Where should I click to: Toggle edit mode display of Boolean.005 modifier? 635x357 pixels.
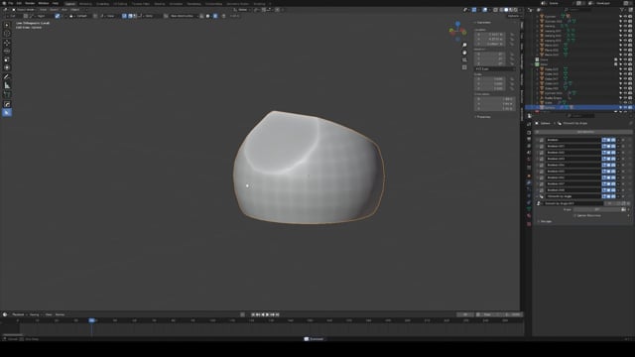pos(604,172)
